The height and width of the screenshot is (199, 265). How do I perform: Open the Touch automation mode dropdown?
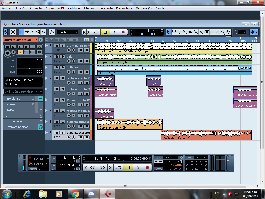click(67, 32)
